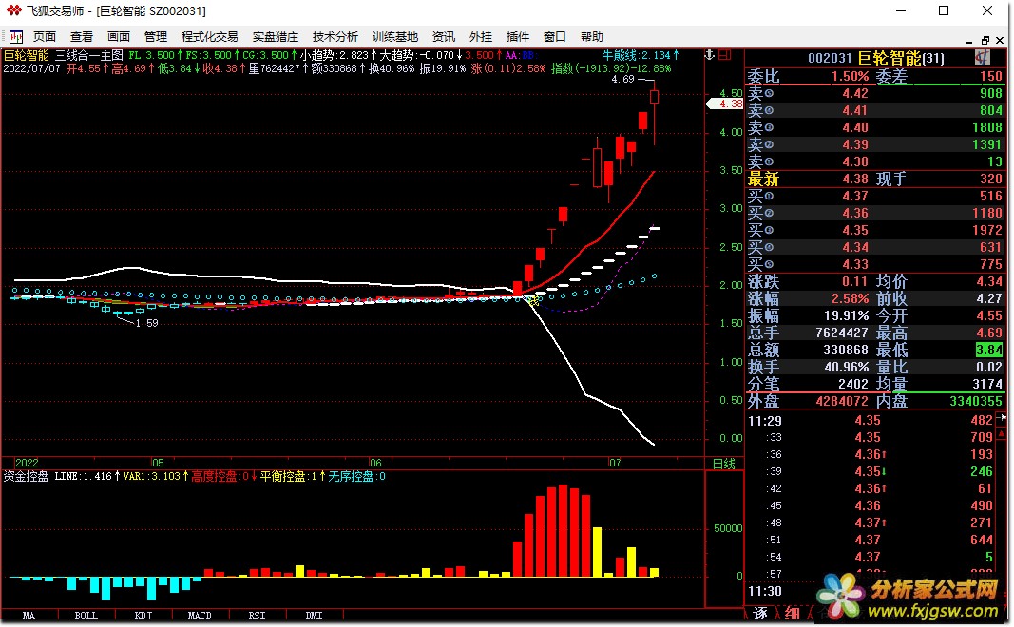Click the 外盘 4284072 value
This screenshot has height=627, width=1014.
842,402
